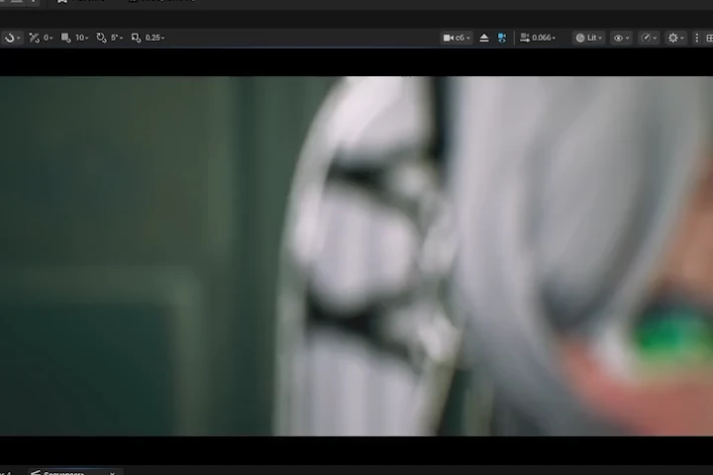Open camera speed 0.066 dropdown
Viewport: 713px width, 475px height.
538,38
